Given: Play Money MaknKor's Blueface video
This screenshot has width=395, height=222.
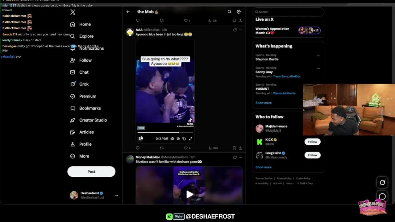Looking at the screenshot, I should tap(189, 194).
